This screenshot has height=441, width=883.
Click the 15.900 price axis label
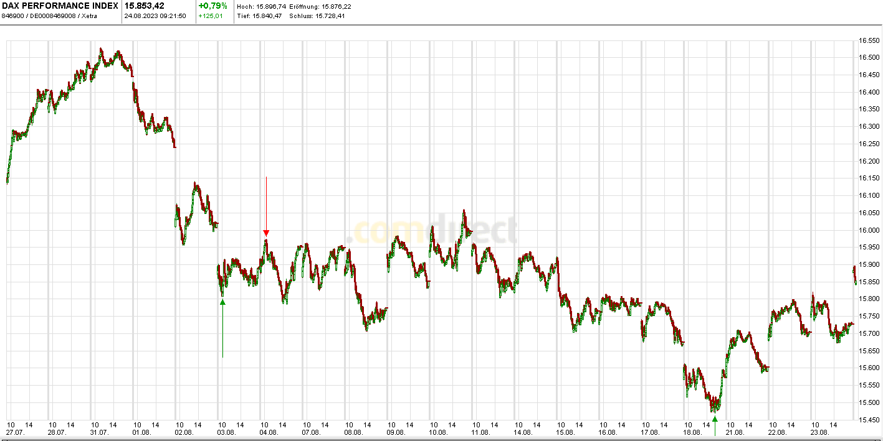tap(869, 264)
